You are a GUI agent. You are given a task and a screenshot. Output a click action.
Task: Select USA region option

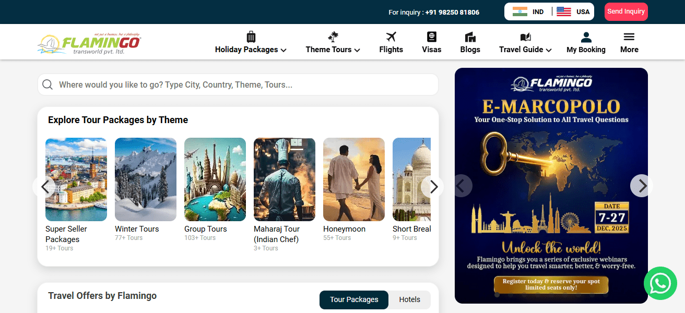tap(573, 11)
